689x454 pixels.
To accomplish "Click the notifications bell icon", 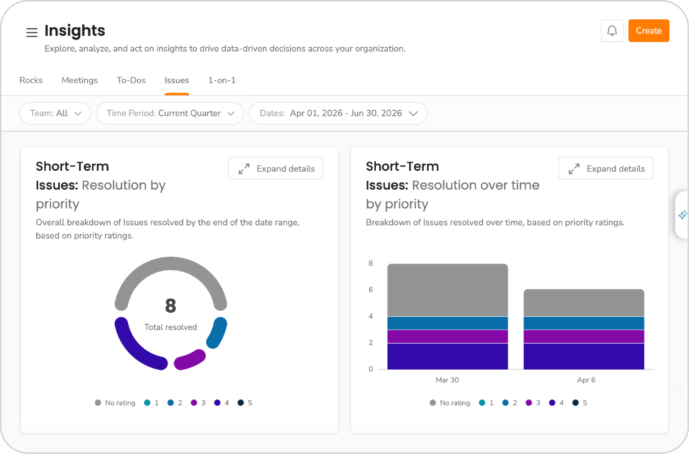I will 612,31.
